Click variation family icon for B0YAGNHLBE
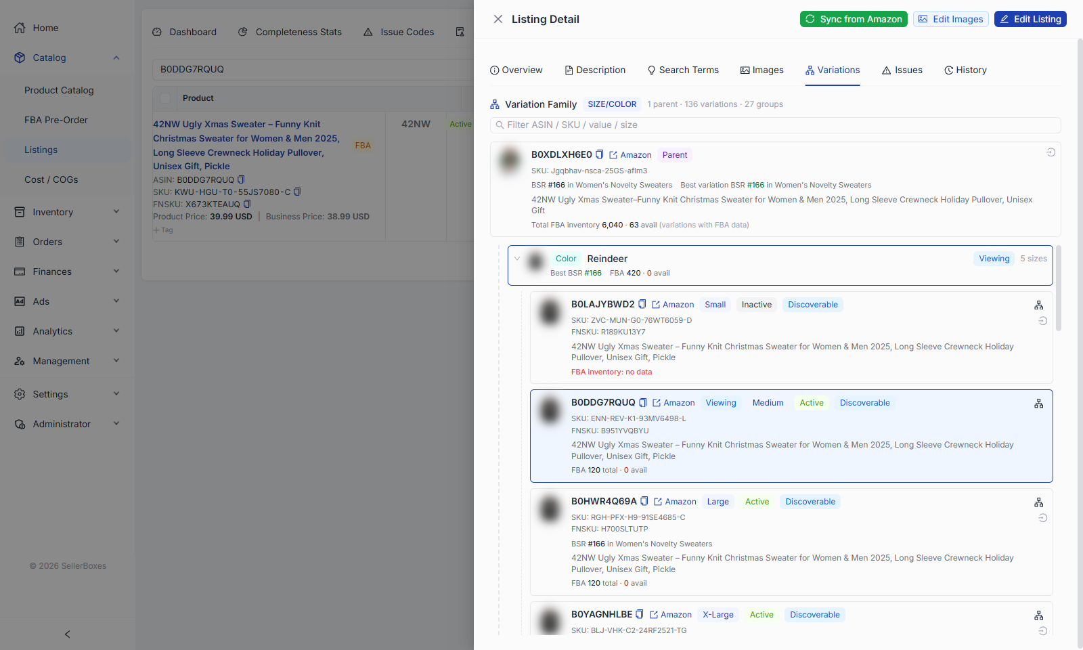This screenshot has height=650, width=1083. click(1038, 615)
